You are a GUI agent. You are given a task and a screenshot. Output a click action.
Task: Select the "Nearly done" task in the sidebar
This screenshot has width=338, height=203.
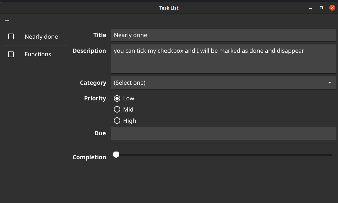click(x=41, y=36)
